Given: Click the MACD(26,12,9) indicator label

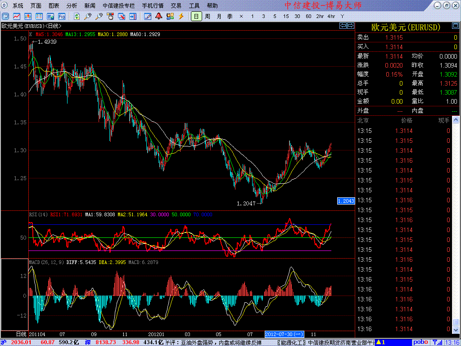Looking at the screenshot, I should (46, 262).
